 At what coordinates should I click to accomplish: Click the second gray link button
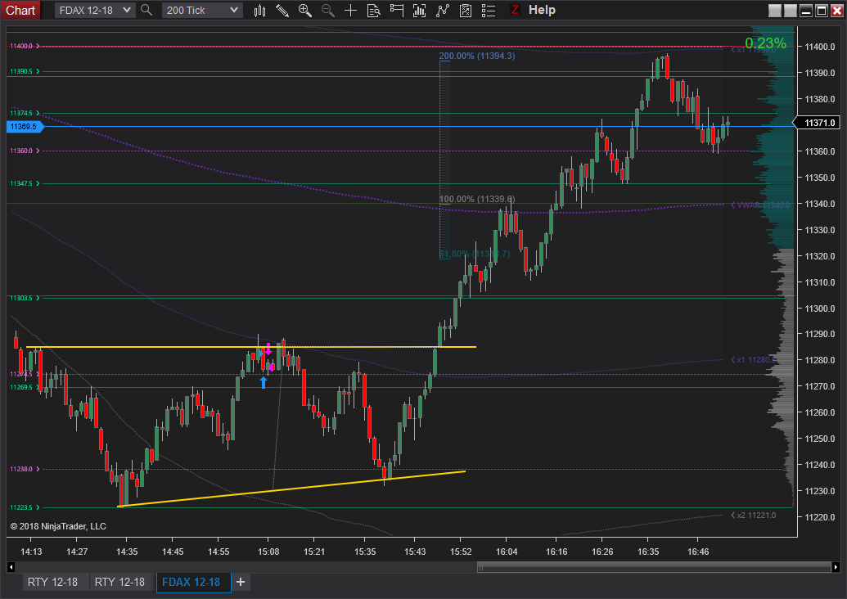791,11
